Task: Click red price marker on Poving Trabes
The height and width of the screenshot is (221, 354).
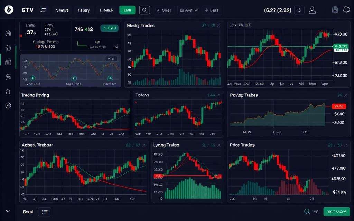Action: click(x=338, y=106)
